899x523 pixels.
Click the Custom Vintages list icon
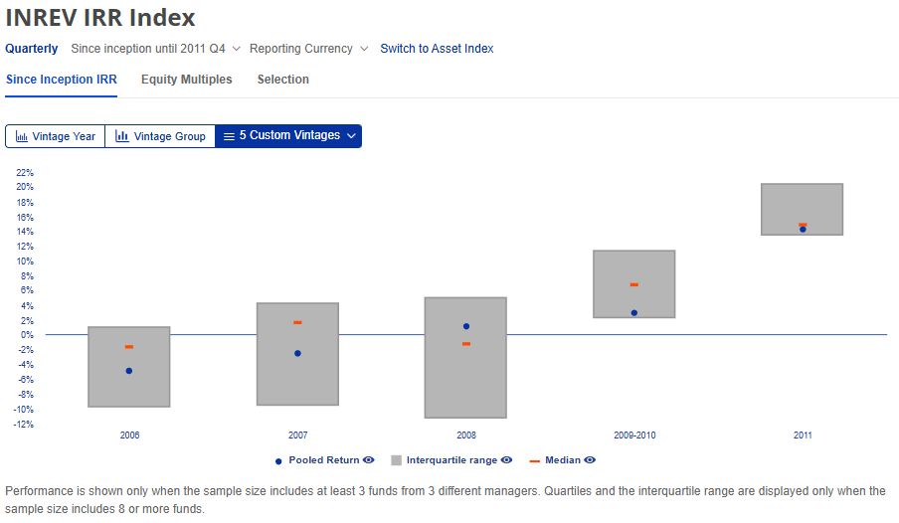coord(229,136)
